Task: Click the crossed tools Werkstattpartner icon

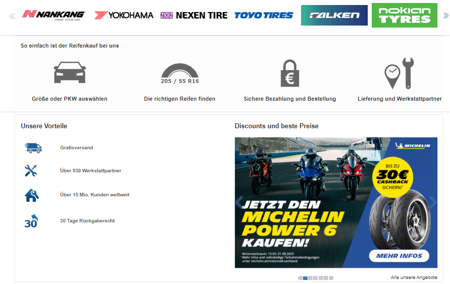Action: tap(31, 170)
